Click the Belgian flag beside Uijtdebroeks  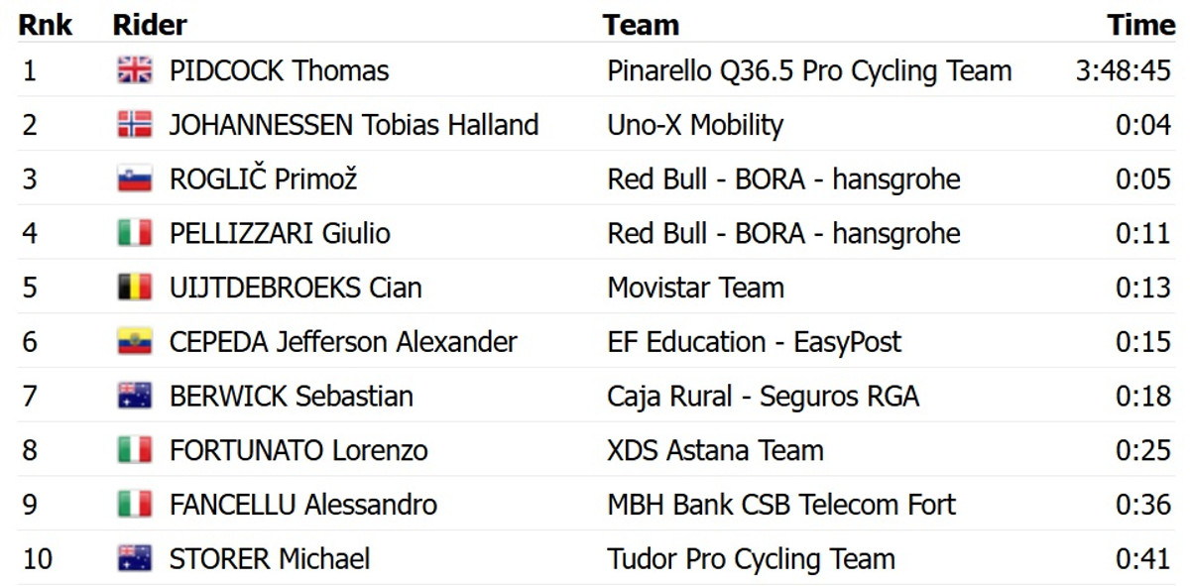point(135,288)
